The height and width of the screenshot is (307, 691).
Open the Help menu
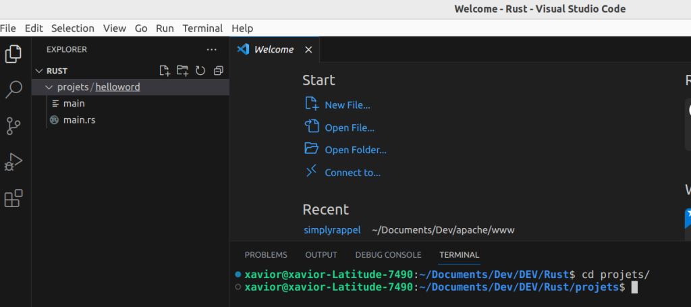242,28
